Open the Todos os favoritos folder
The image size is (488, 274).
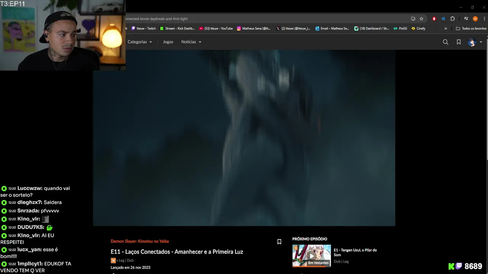tap(471, 29)
